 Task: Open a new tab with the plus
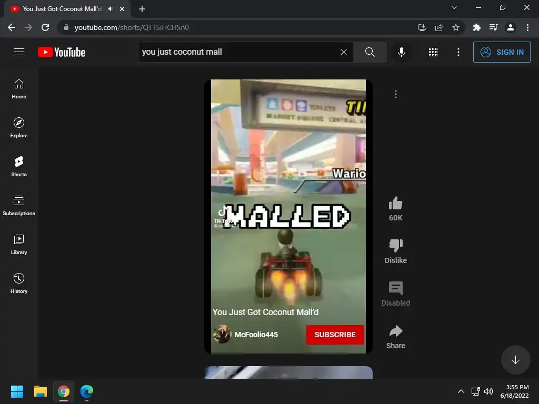[x=142, y=9]
